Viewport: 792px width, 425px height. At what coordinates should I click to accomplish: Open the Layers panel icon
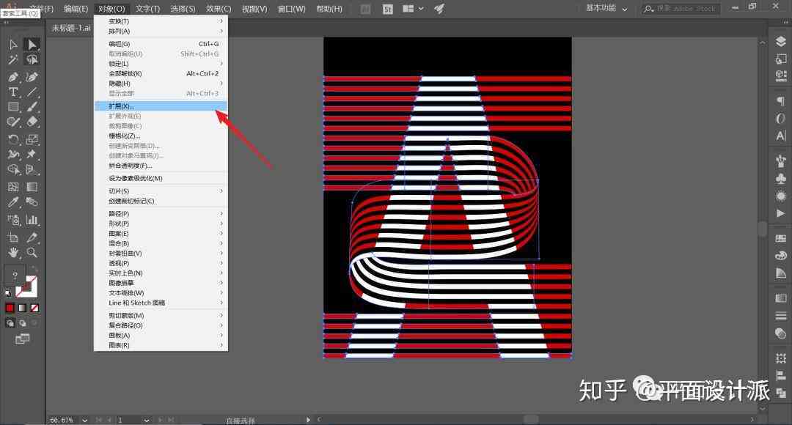[780, 41]
